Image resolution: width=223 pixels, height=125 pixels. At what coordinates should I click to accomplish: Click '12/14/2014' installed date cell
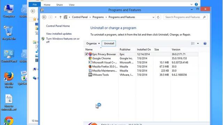click(143, 54)
